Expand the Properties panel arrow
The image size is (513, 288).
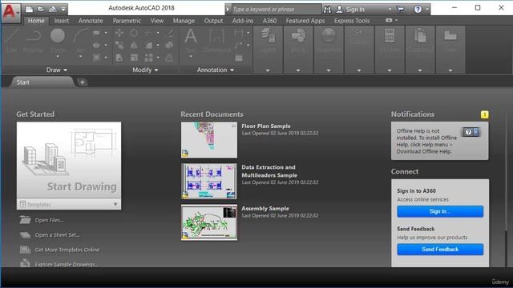[329, 70]
